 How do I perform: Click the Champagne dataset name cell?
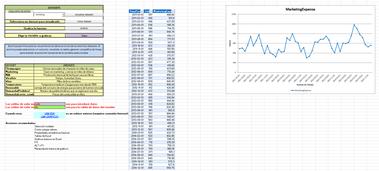tap(19, 68)
